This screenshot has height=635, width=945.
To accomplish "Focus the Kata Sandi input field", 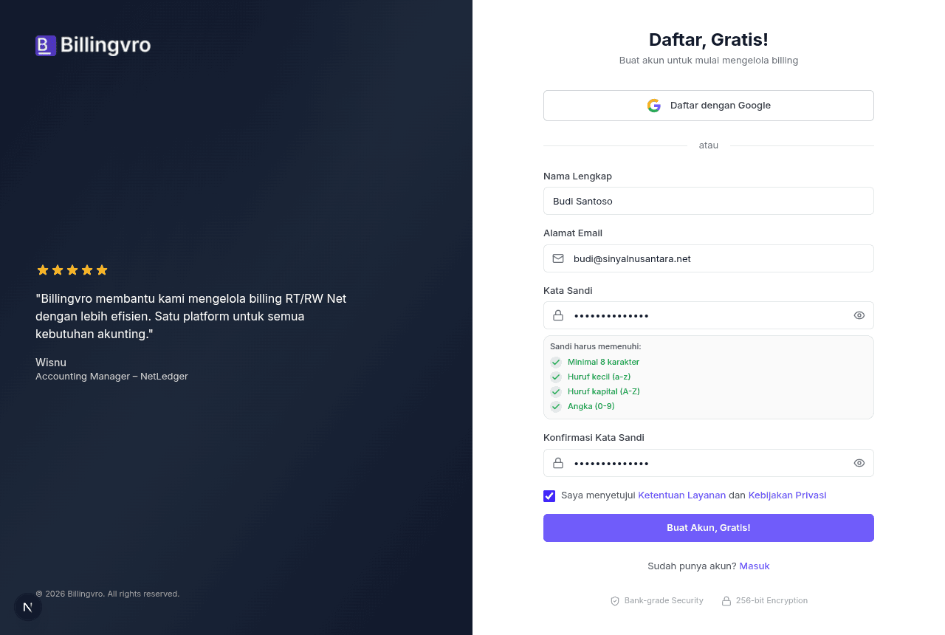I will [709, 315].
